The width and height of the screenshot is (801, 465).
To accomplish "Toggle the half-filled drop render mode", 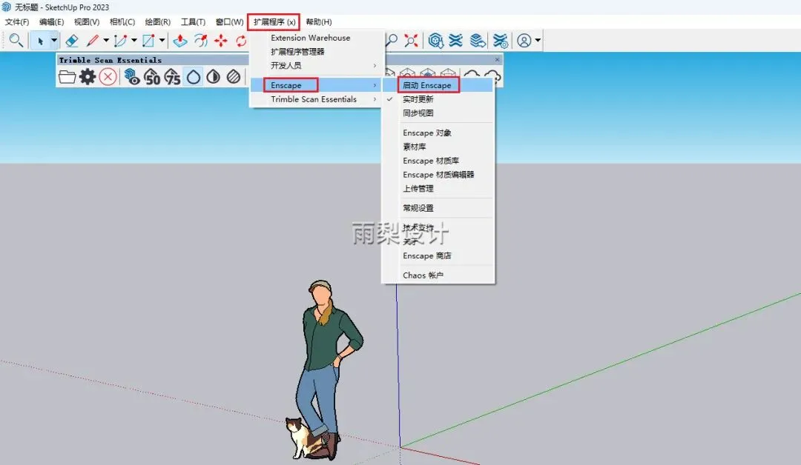I will pos(214,77).
